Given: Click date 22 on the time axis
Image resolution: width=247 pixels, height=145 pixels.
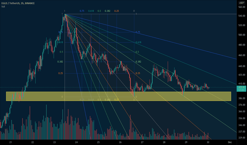Looking at the screenshot, I should (32, 142).
